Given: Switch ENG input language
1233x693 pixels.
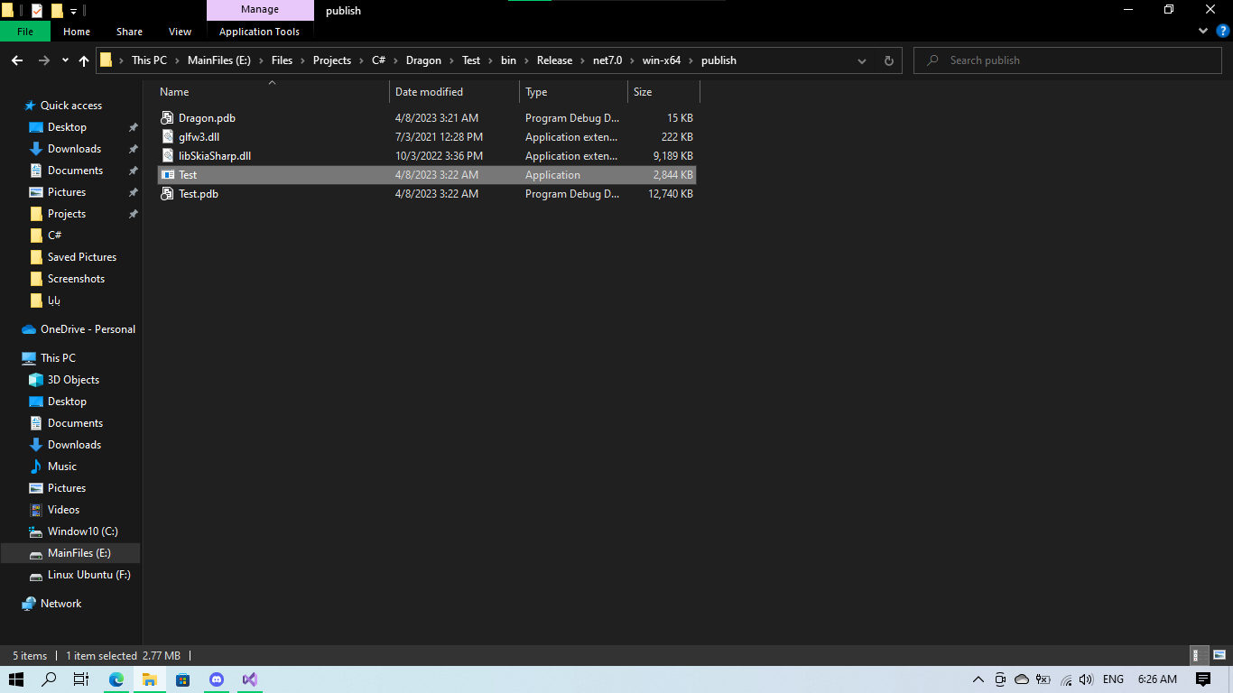Looking at the screenshot, I should [x=1113, y=679].
